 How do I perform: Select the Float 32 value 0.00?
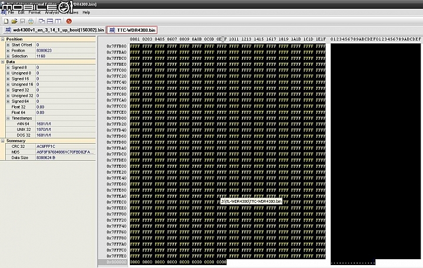(40, 107)
